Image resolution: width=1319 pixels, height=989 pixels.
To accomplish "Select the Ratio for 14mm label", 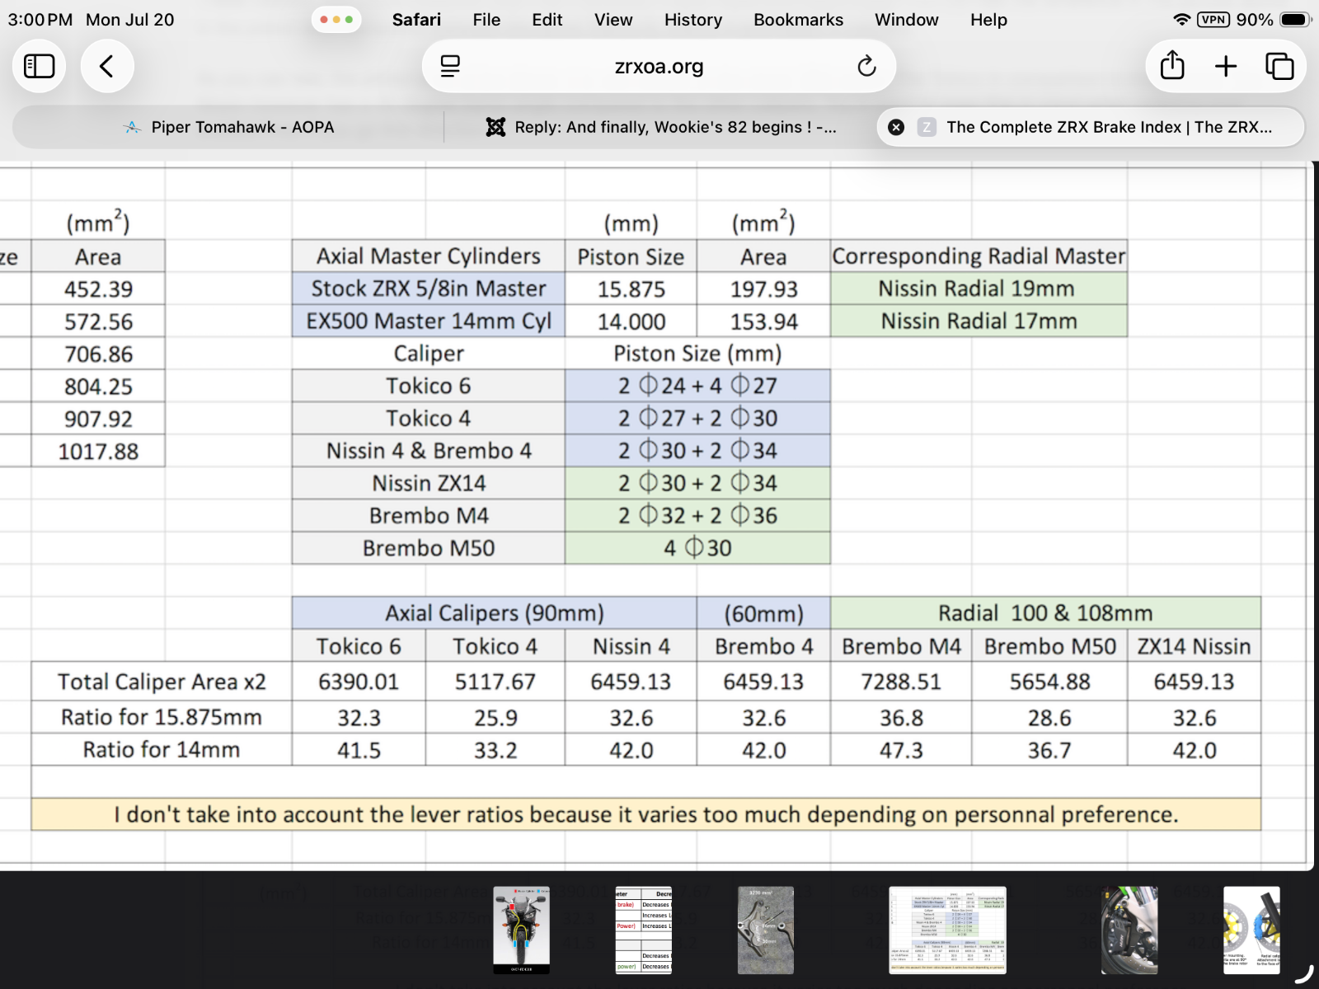I will point(162,750).
